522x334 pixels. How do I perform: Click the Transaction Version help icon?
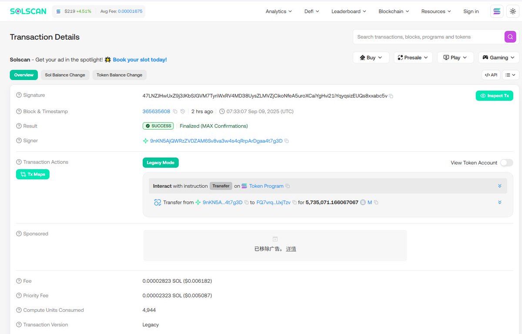point(19,325)
